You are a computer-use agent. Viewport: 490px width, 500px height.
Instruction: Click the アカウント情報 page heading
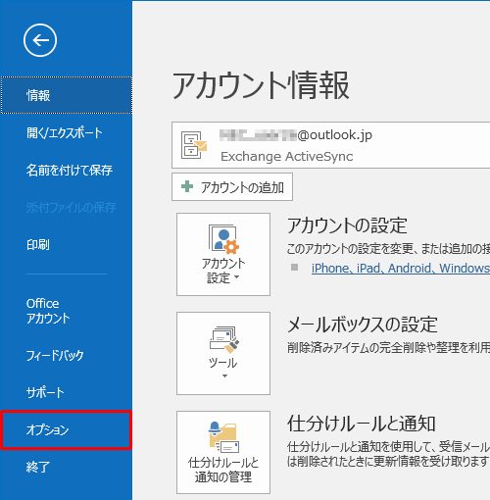click(x=261, y=85)
